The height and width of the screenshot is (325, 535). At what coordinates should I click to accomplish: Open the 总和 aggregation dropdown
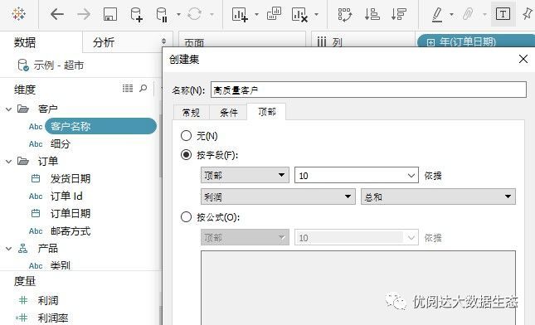pyautogui.click(x=438, y=196)
